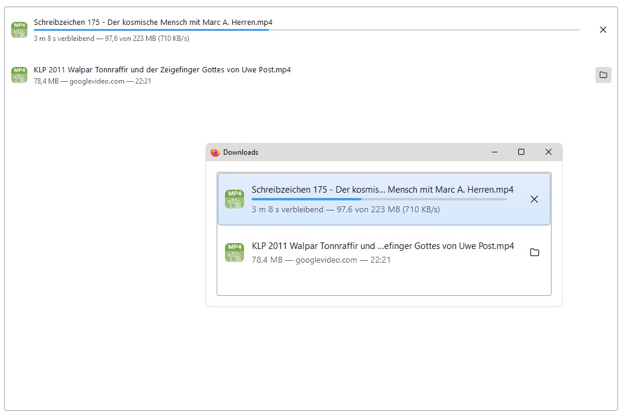Select the truncated 'Schreibzeichen 175 - Der kosmis...' file name
This screenshot has height=415, width=621.
click(x=382, y=190)
